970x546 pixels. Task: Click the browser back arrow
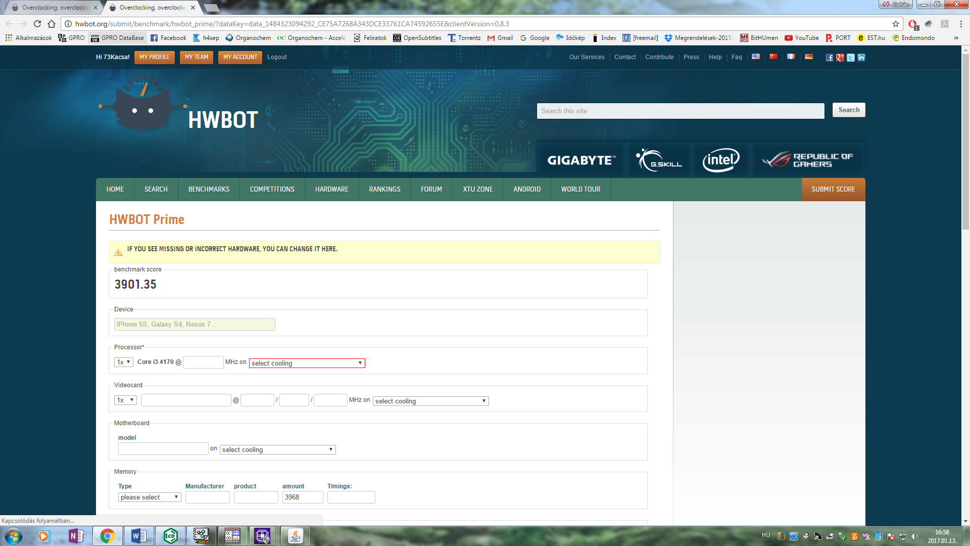pos(9,24)
